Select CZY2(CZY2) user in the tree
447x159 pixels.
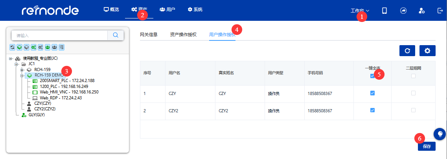(45, 109)
